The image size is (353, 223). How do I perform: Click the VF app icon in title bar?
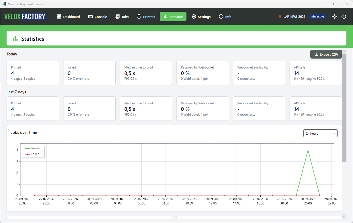[x=4, y=4]
